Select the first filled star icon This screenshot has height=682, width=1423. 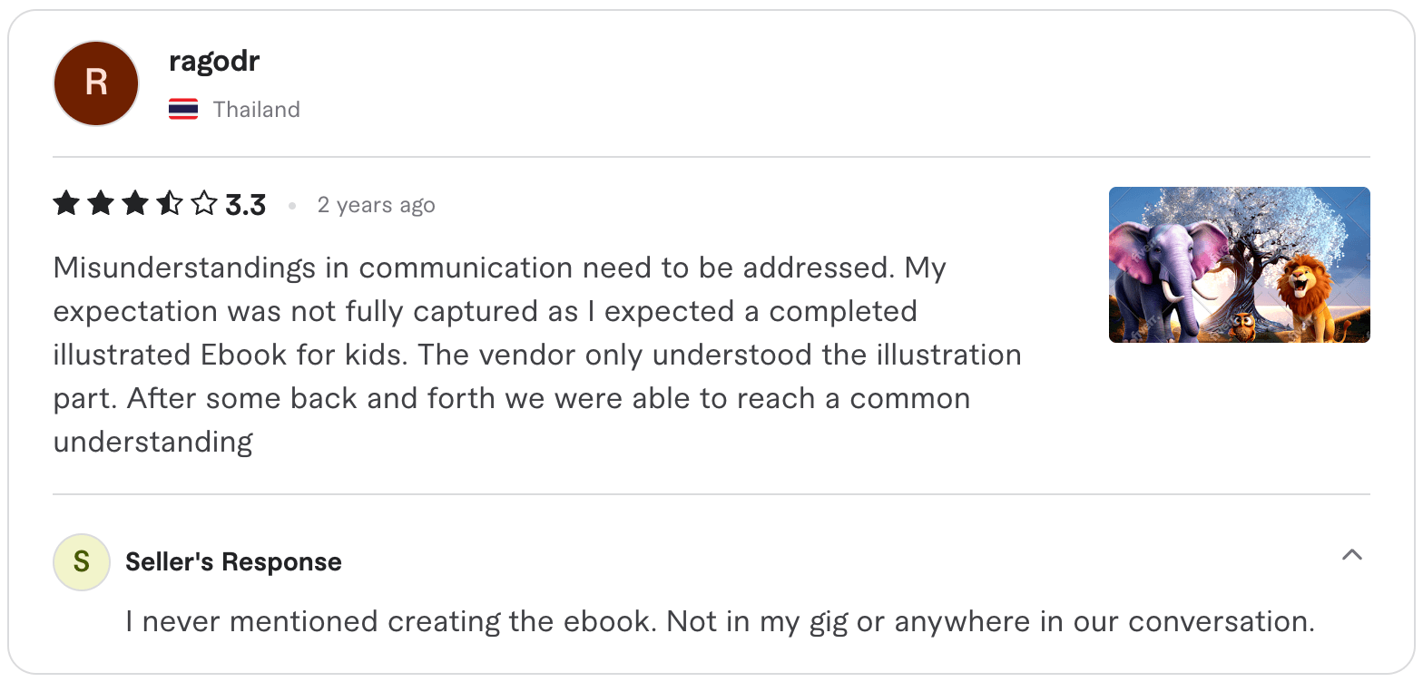66,204
